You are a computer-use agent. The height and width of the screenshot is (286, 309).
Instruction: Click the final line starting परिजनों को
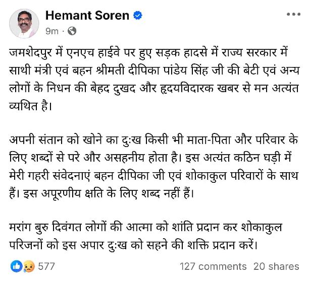click(x=133, y=245)
